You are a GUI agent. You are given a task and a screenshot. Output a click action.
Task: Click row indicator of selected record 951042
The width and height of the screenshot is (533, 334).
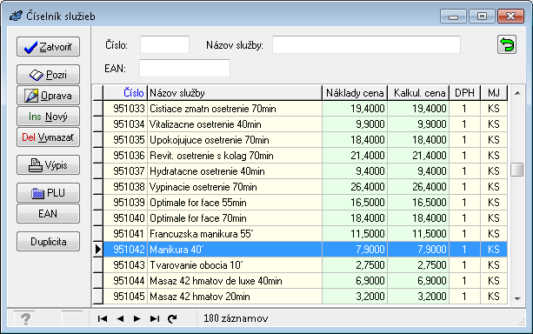point(98,250)
